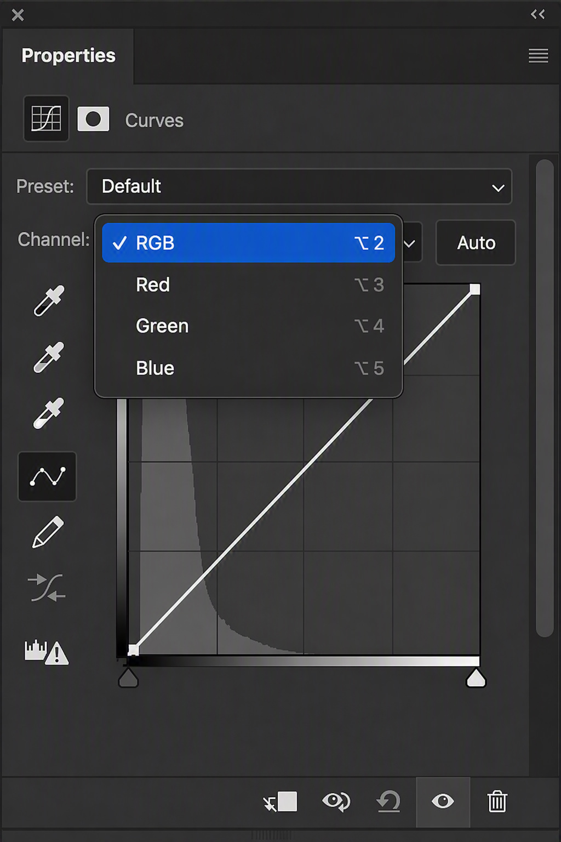Collapse the Channel dropdown arrow
Image resolution: width=561 pixels, height=842 pixels.
410,243
